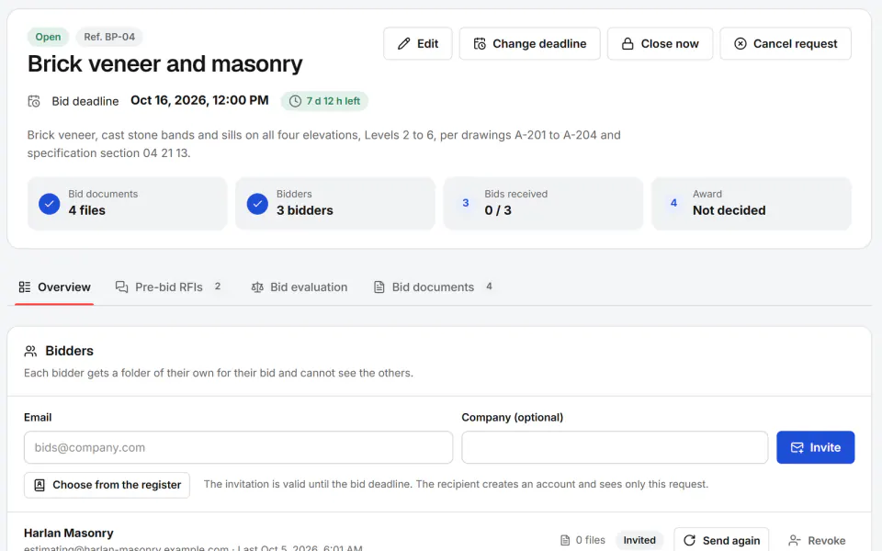
Task: Click step number 3 on Bids received card
Action: 466,203
